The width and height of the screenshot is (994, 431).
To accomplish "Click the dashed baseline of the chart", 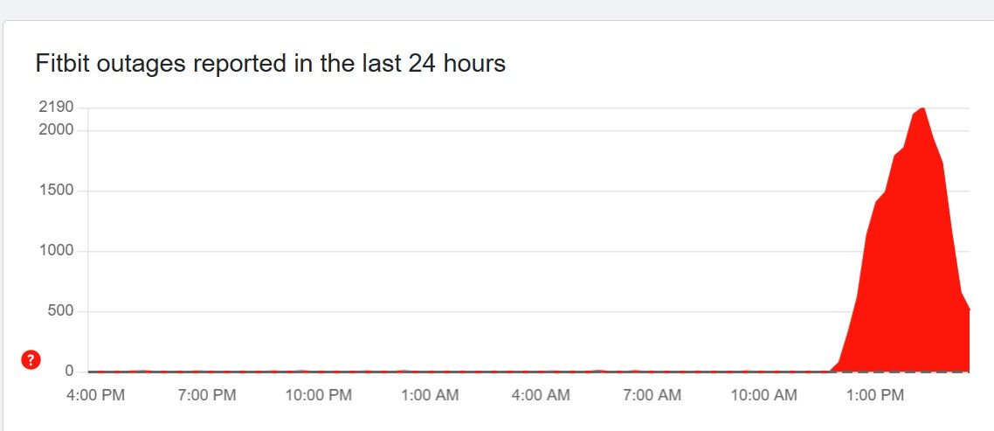I will 437,372.
